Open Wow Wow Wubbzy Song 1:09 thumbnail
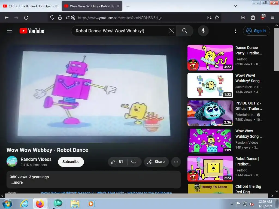 [x=210, y=141]
